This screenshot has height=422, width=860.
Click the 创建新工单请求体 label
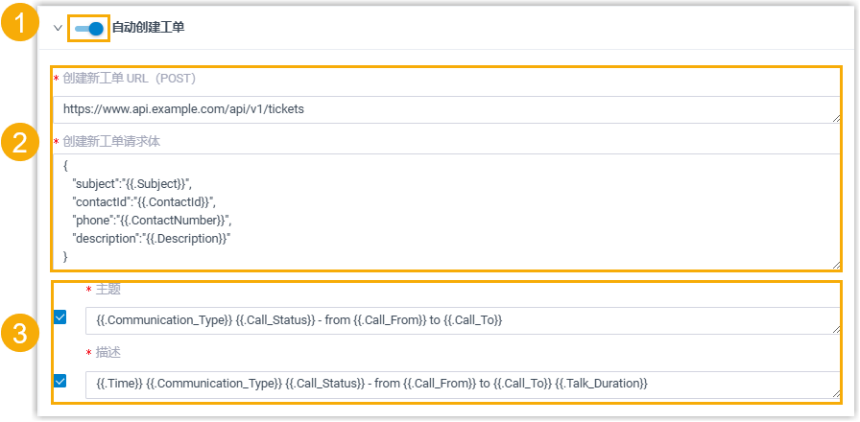[x=111, y=141]
